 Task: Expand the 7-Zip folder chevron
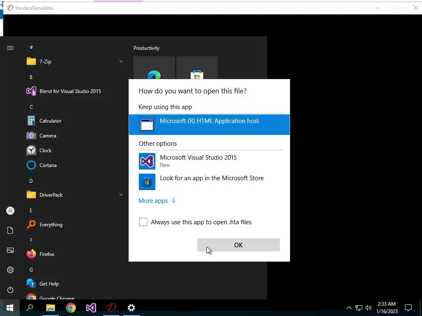click(121, 62)
